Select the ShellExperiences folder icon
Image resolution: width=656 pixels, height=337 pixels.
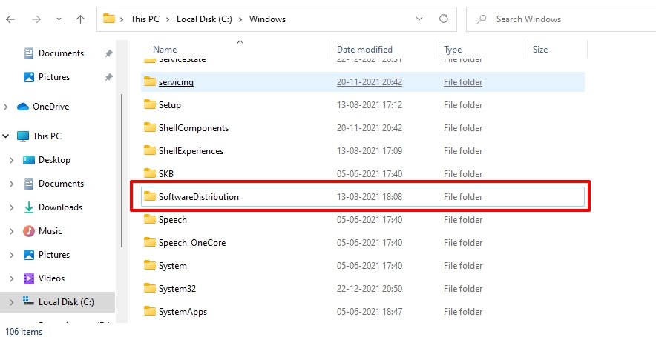(x=150, y=150)
